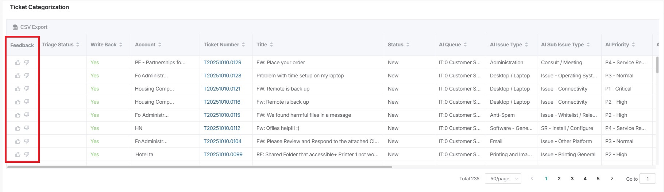The image size is (664, 192).
Task: Select 'FW: We found harmful files in a message'
Action: [x=304, y=115]
